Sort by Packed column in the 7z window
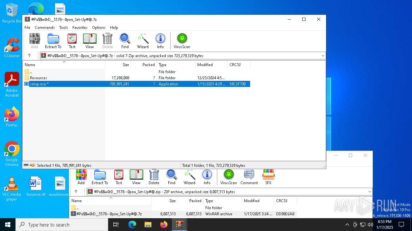This screenshot has width=412, height=231. (x=144, y=65)
